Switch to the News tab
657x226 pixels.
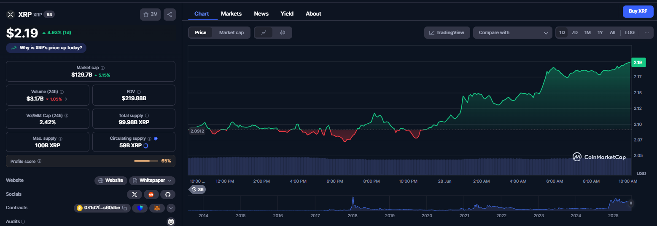tap(261, 13)
